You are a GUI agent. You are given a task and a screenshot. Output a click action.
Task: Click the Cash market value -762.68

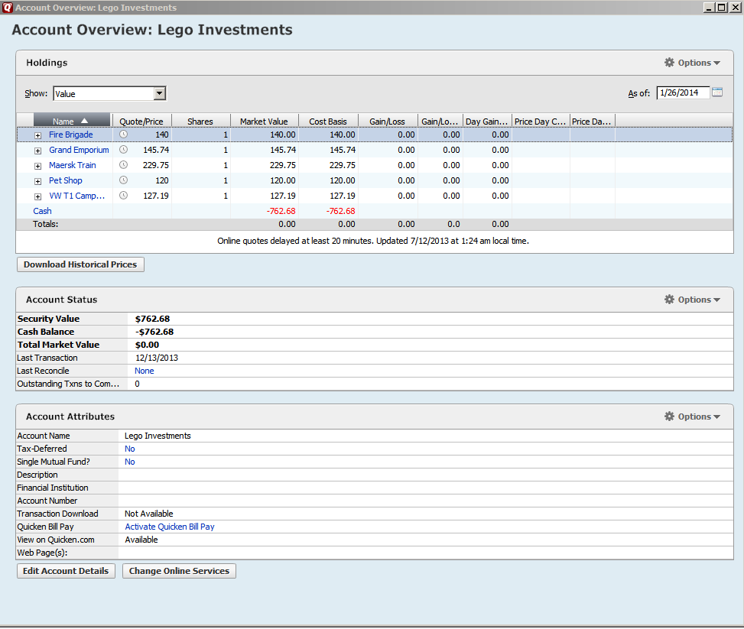tap(281, 211)
